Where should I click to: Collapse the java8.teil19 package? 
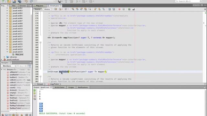pos(7,52)
